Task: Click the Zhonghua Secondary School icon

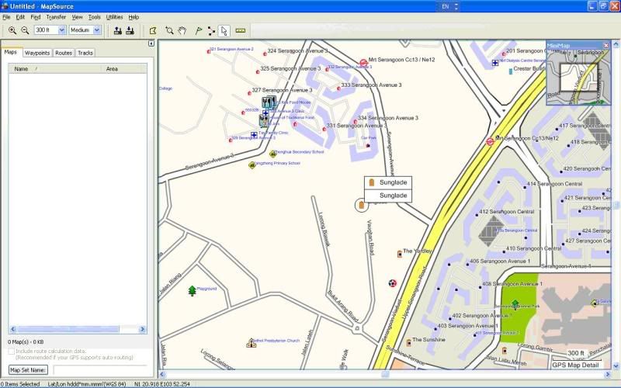Action: pos(273,153)
